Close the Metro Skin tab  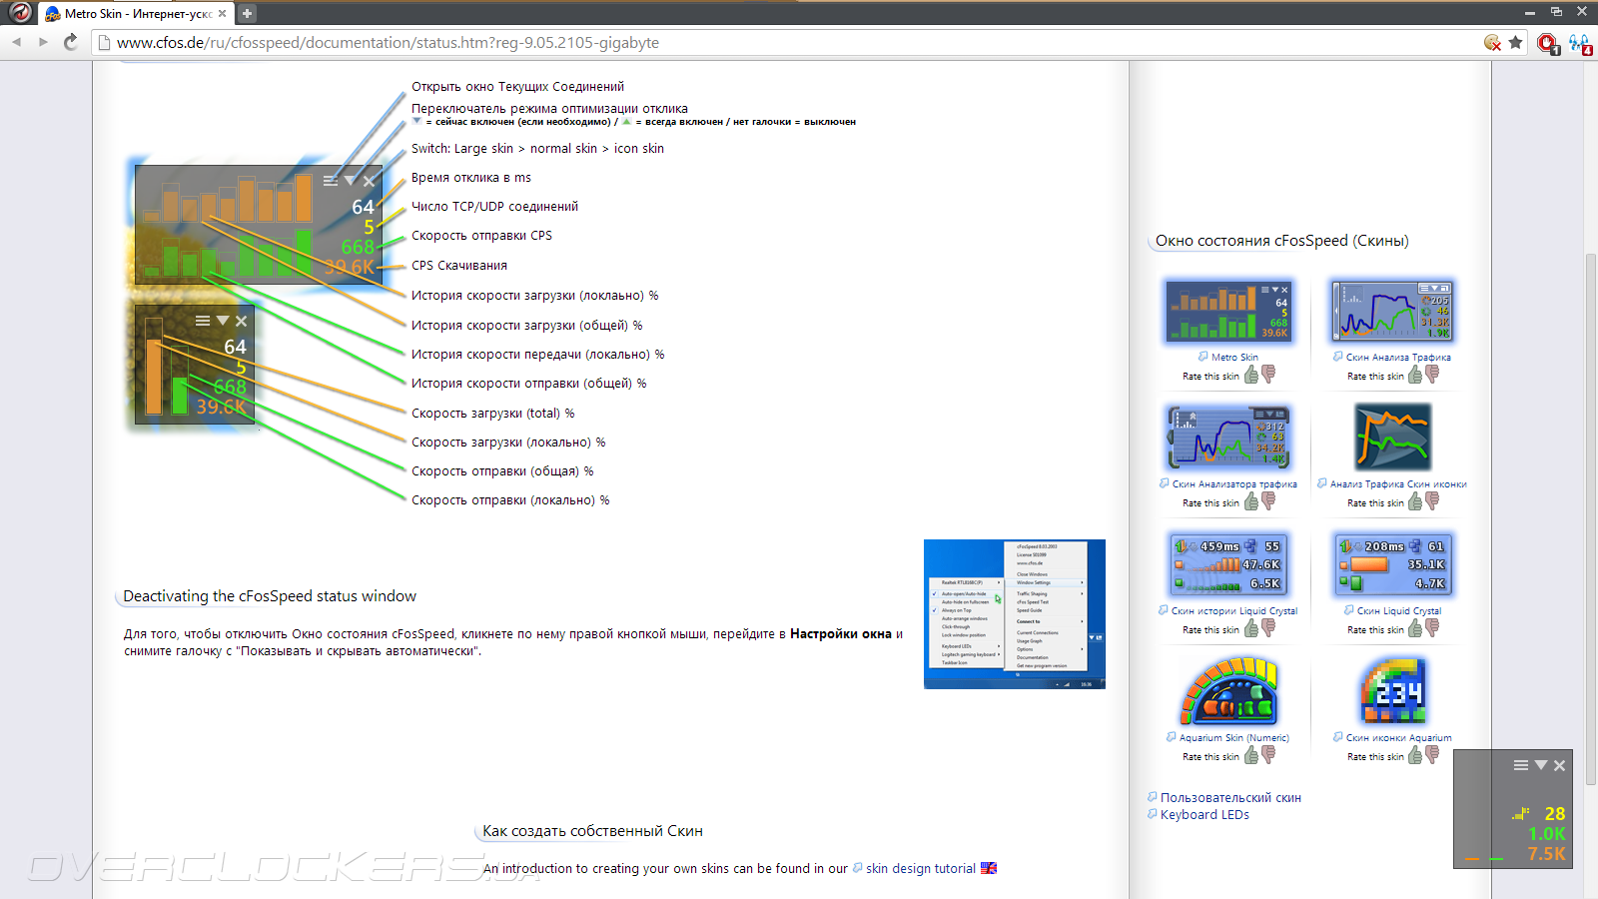[222, 13]
